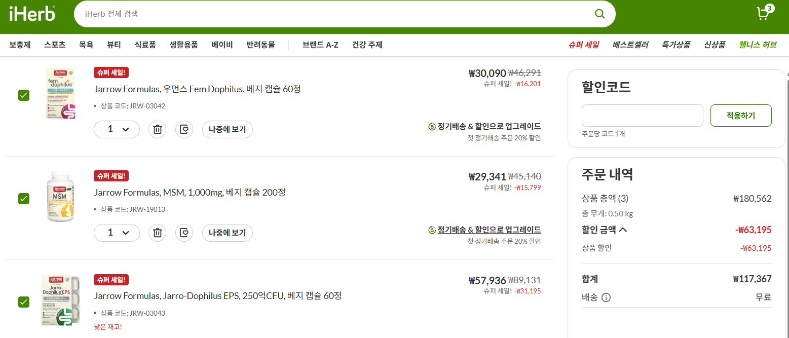Click 나중에 보기 for Fem Dophilus
This screenshot has width=789, height=338.
(x=227, y=130)
